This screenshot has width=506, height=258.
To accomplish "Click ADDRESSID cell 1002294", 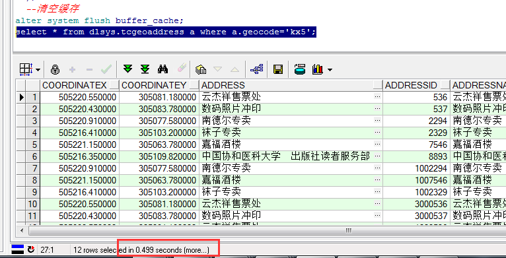I will point(417,168).
